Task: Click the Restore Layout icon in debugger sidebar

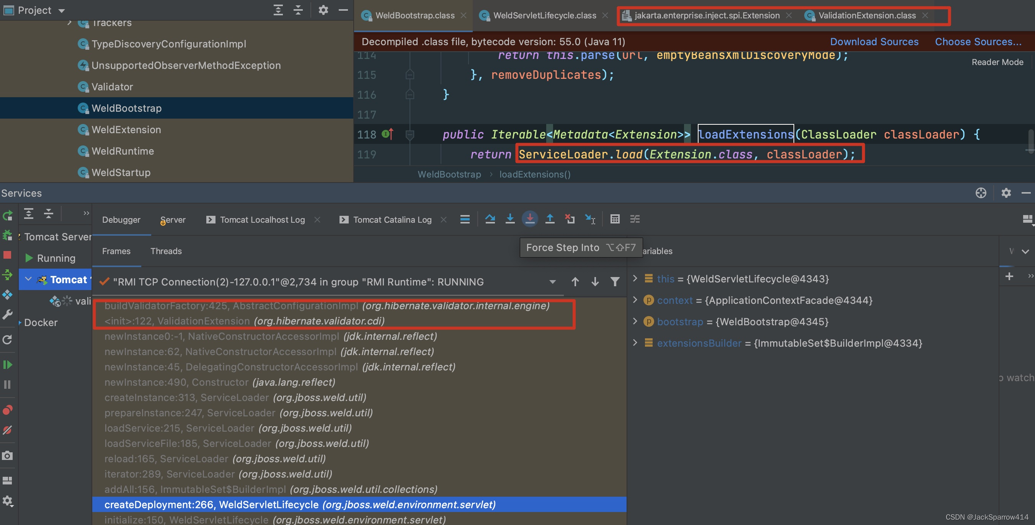Action: pos(8,481)
